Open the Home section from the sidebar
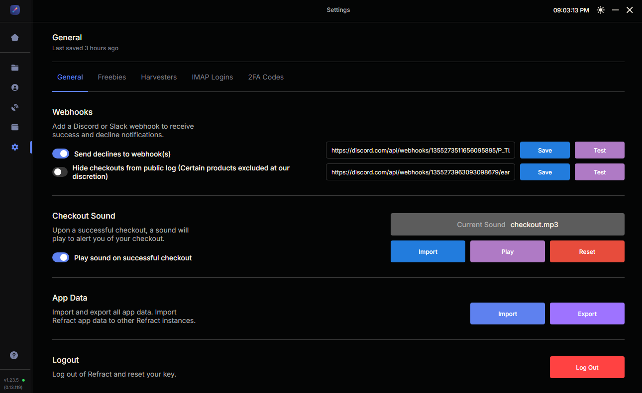Viewport: 642px width, 393px height. pos(15,37)
